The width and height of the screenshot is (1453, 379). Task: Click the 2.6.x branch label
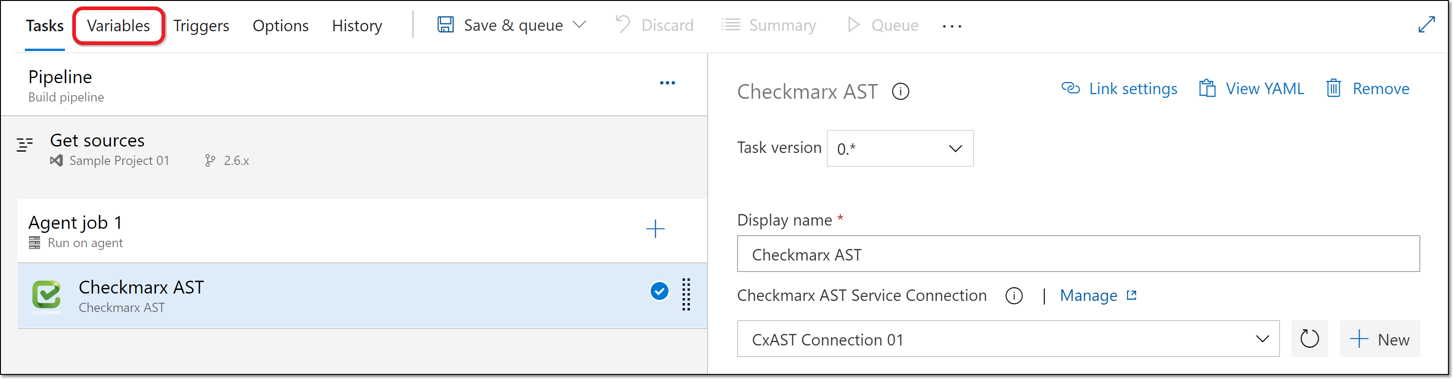pos(236,161)
